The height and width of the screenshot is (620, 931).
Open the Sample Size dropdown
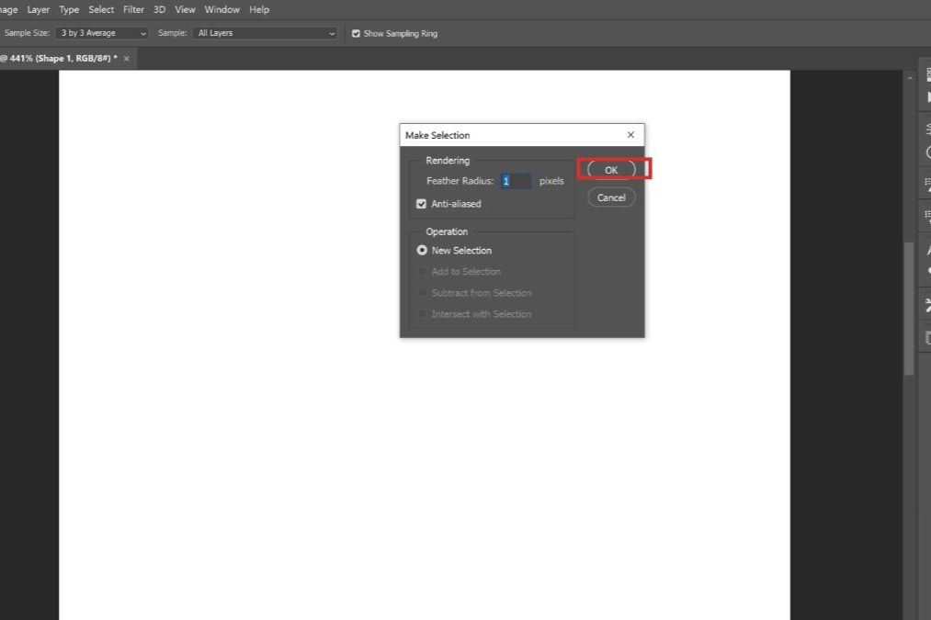click(102, 33)
